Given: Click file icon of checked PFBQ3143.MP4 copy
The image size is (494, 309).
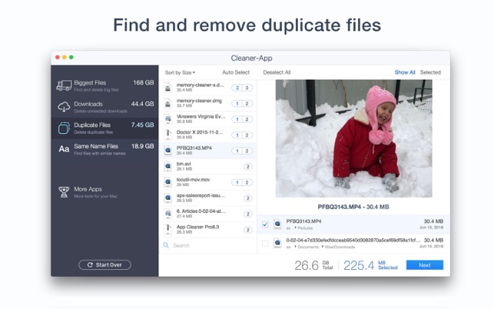Looking at the screenshot, I should (x=277, y=224).
